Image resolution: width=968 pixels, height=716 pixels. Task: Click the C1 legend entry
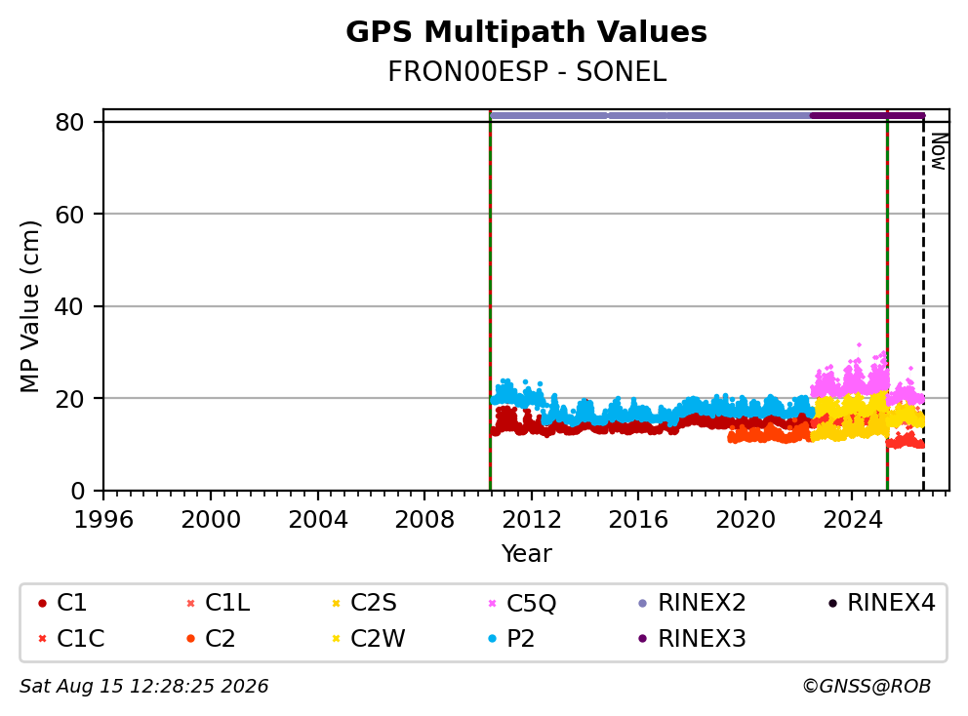tap(61, 603)
